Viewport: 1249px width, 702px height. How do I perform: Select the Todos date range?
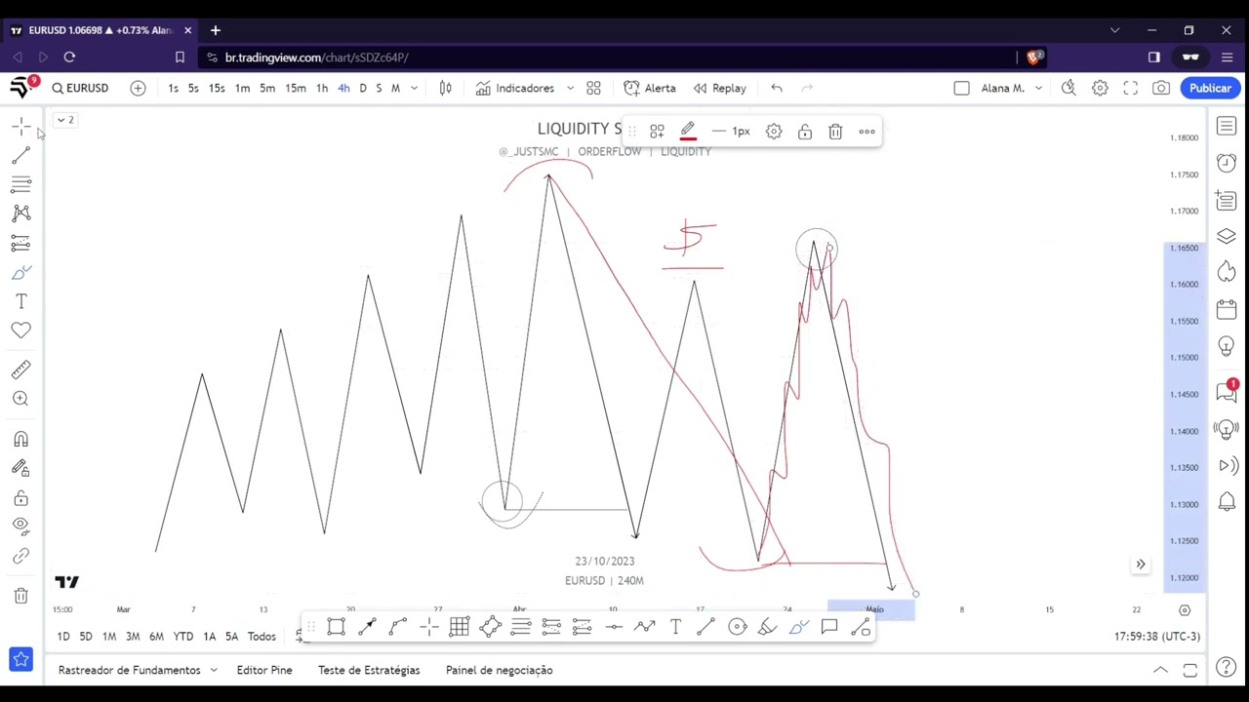262,637
